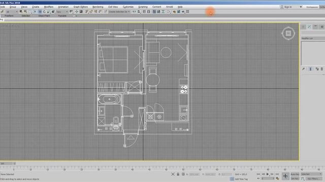Click the Align tool icon
This screenshot has height=182, width=325.
(139, 12)
